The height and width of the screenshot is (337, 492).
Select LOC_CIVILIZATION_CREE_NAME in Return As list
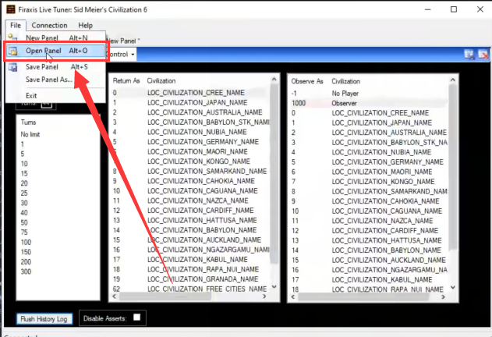[190, 93]
